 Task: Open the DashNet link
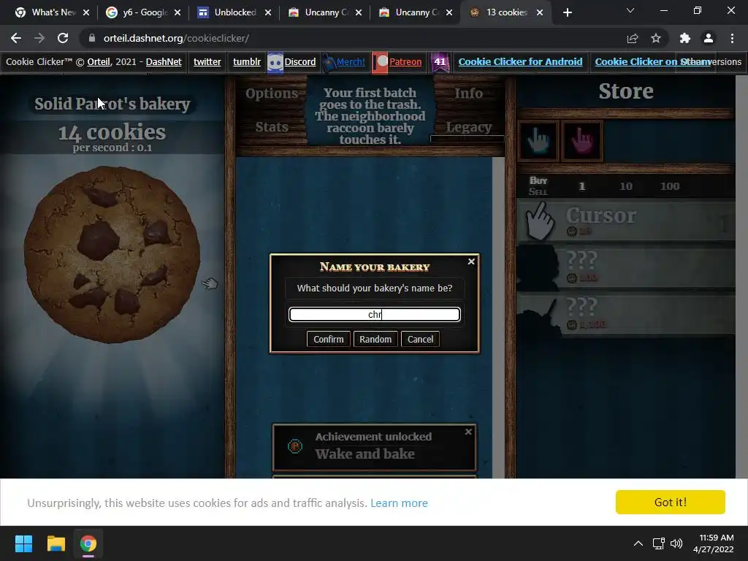[164, 62]
